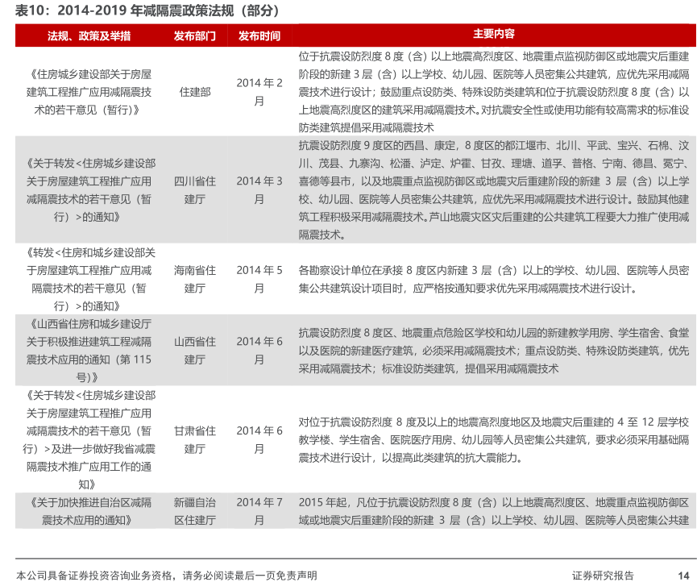Click the 2014 年 3 月 date cell
This screenshot has height=582, width=697.
pos(259,190)
